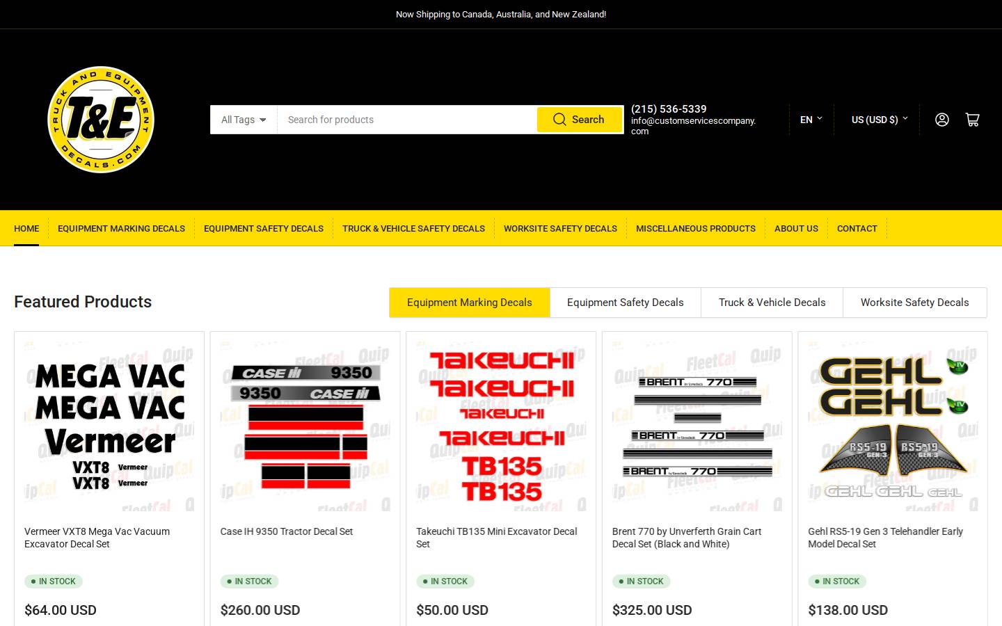1002x626 pixels.
Task: Open the Gehl RS5-19 product image
Action: coord(893,426)
